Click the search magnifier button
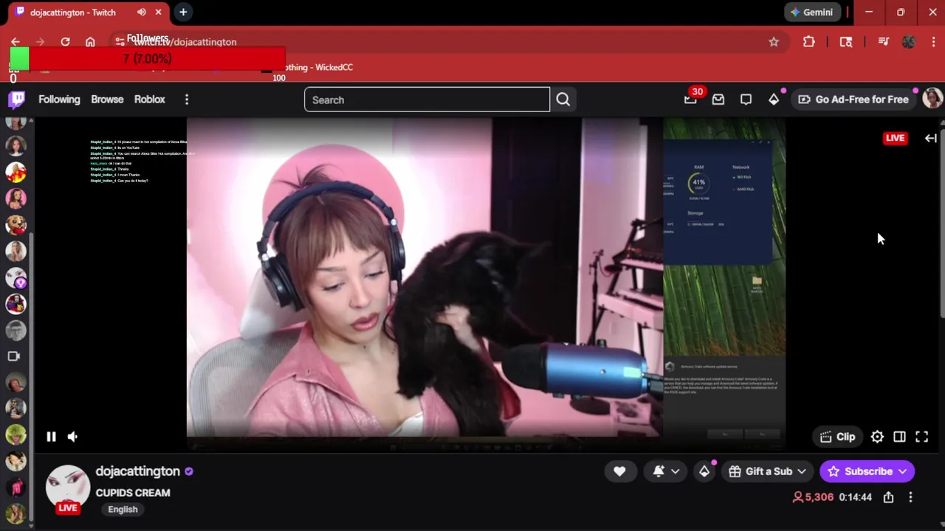 [x=563, y=100]
